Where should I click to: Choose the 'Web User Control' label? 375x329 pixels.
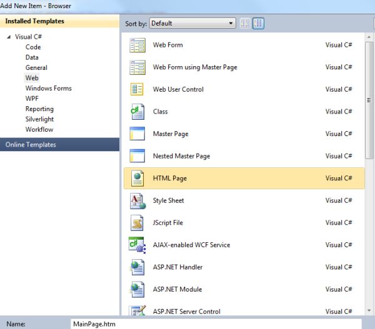coord(178,89)
